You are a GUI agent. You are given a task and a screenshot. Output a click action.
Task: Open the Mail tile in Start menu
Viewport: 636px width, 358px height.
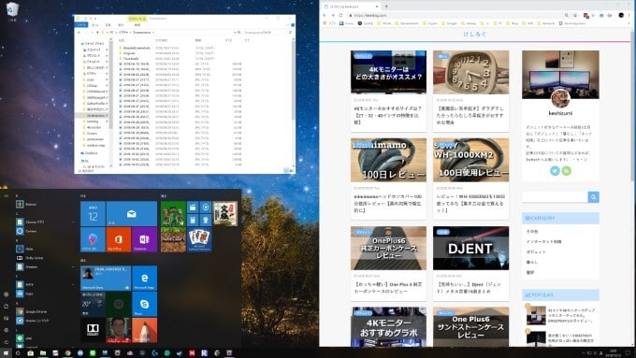click(132, 214)
